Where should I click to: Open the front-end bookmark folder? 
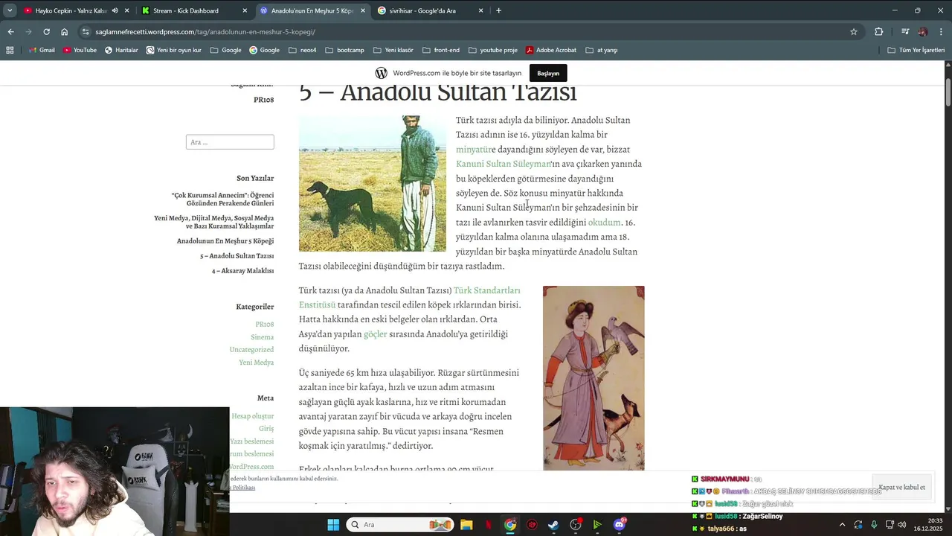tap(440, 50)
